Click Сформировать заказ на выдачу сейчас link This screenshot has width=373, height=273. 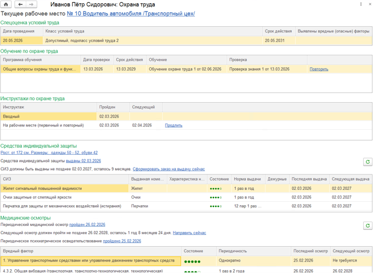point(168,169)
